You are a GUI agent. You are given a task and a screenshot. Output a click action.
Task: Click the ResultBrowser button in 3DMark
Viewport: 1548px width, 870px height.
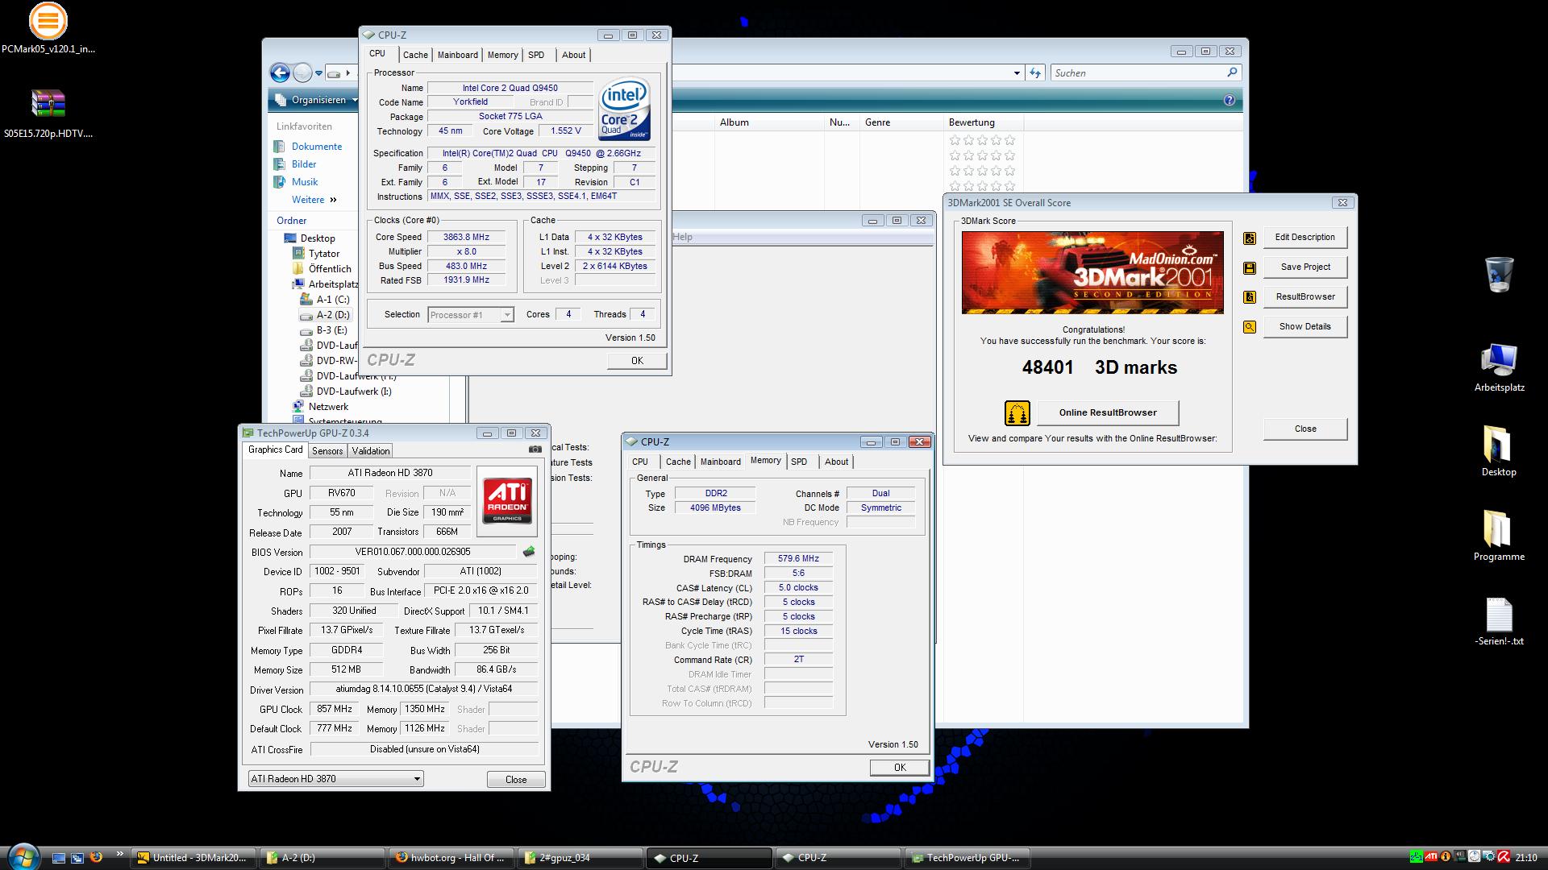click(1305, 296)
